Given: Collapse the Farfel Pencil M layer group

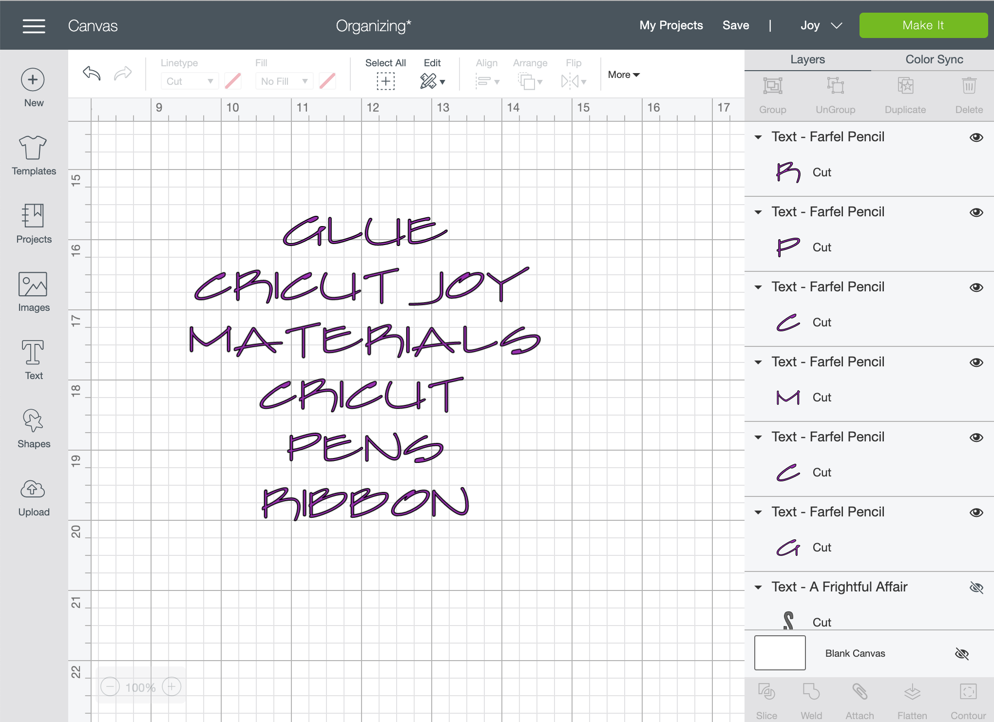Looking at the screenshot, I should [758, 362].
